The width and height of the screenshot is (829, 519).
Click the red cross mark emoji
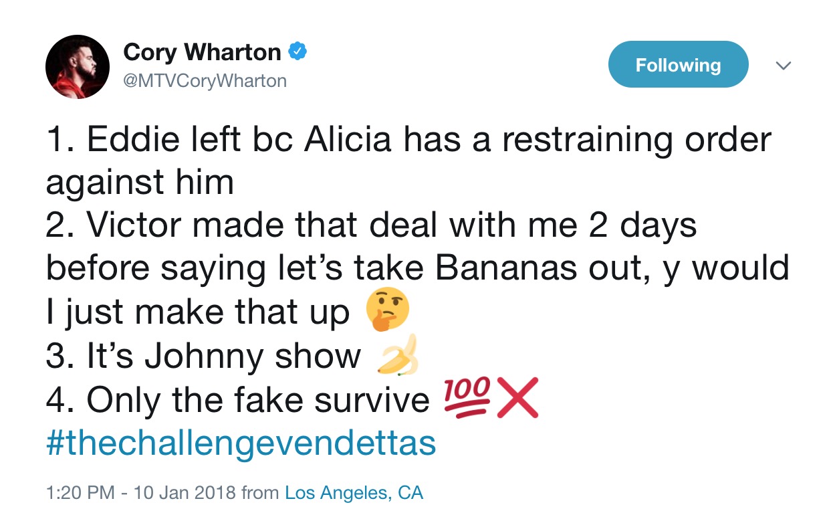point(517,400)
